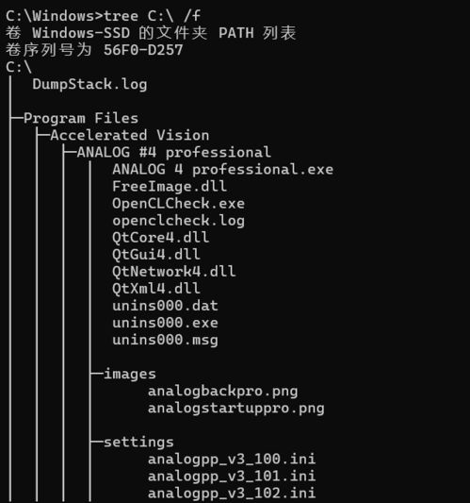Click analogbackpro.png file name

(x=223, y=392)
